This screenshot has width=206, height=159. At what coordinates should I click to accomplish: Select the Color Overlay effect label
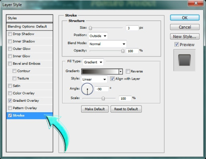(x=24, y=93)
